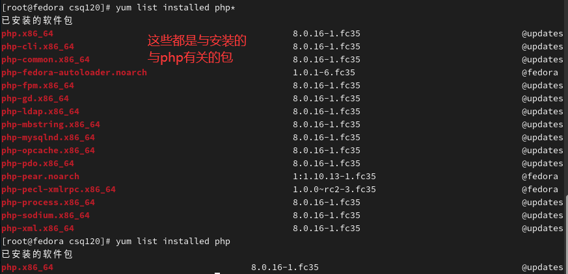Select the php-gd.x86_64 entry
568x274 pixels.
pyautogui.click(x=35, y=99)
